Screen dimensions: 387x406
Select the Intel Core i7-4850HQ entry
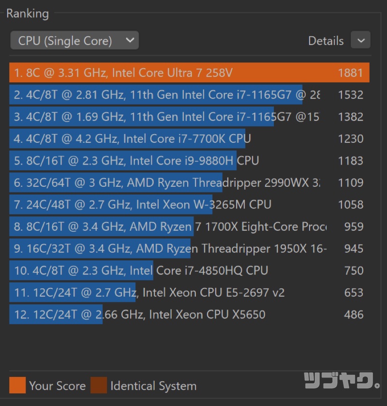[189, 271]
